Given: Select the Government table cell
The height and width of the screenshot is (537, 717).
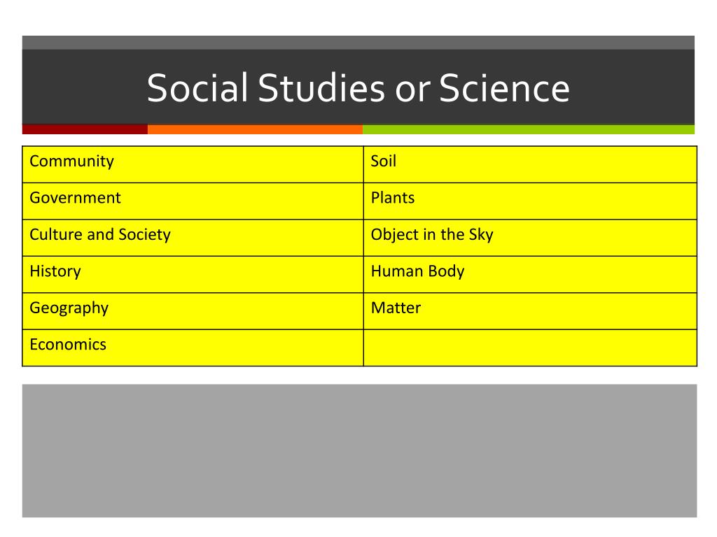Looking at the screenshot, I should click(193, 201).
